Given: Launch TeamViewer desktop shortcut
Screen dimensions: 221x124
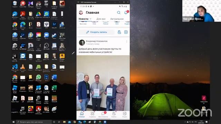Looking at the screenshot, I should tap(23, 56).
